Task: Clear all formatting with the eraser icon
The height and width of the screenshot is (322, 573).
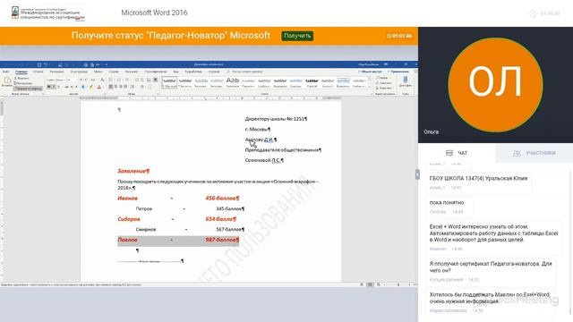Action: [x=102, y=80]
